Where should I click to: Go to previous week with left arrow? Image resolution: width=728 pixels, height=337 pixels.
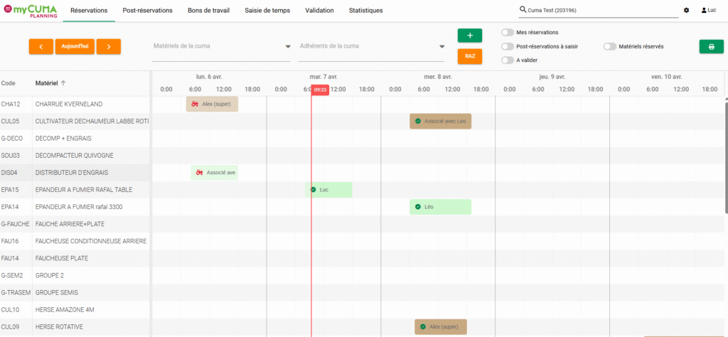[x=41, y=46]
